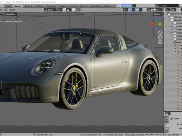Collapse the Porsche armature object
The image size is (182, 136).
[x=172, y=42]
